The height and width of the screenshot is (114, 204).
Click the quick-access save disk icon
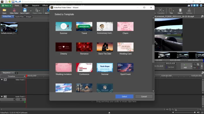click(13, 2)
